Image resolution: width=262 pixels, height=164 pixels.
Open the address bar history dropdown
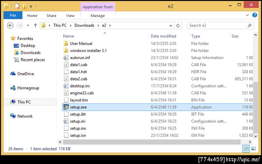(x=171, y=26)
